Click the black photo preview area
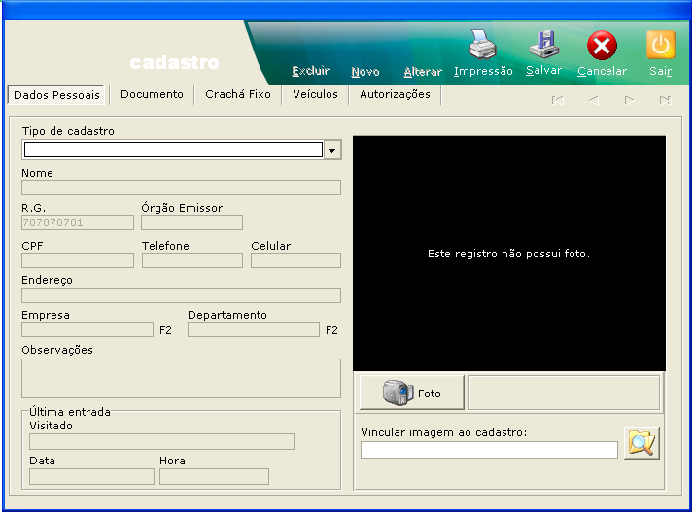 509,254
